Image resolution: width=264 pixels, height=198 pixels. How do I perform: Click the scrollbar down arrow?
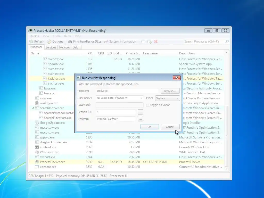227,169
